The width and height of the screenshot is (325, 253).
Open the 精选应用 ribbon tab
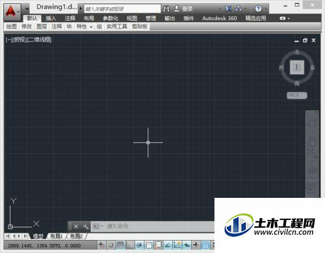(255, 18)
